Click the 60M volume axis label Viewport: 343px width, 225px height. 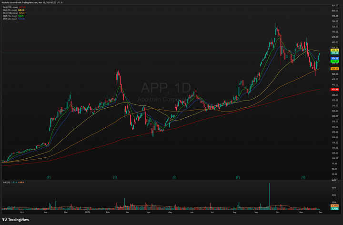click(x=334, y=187)
